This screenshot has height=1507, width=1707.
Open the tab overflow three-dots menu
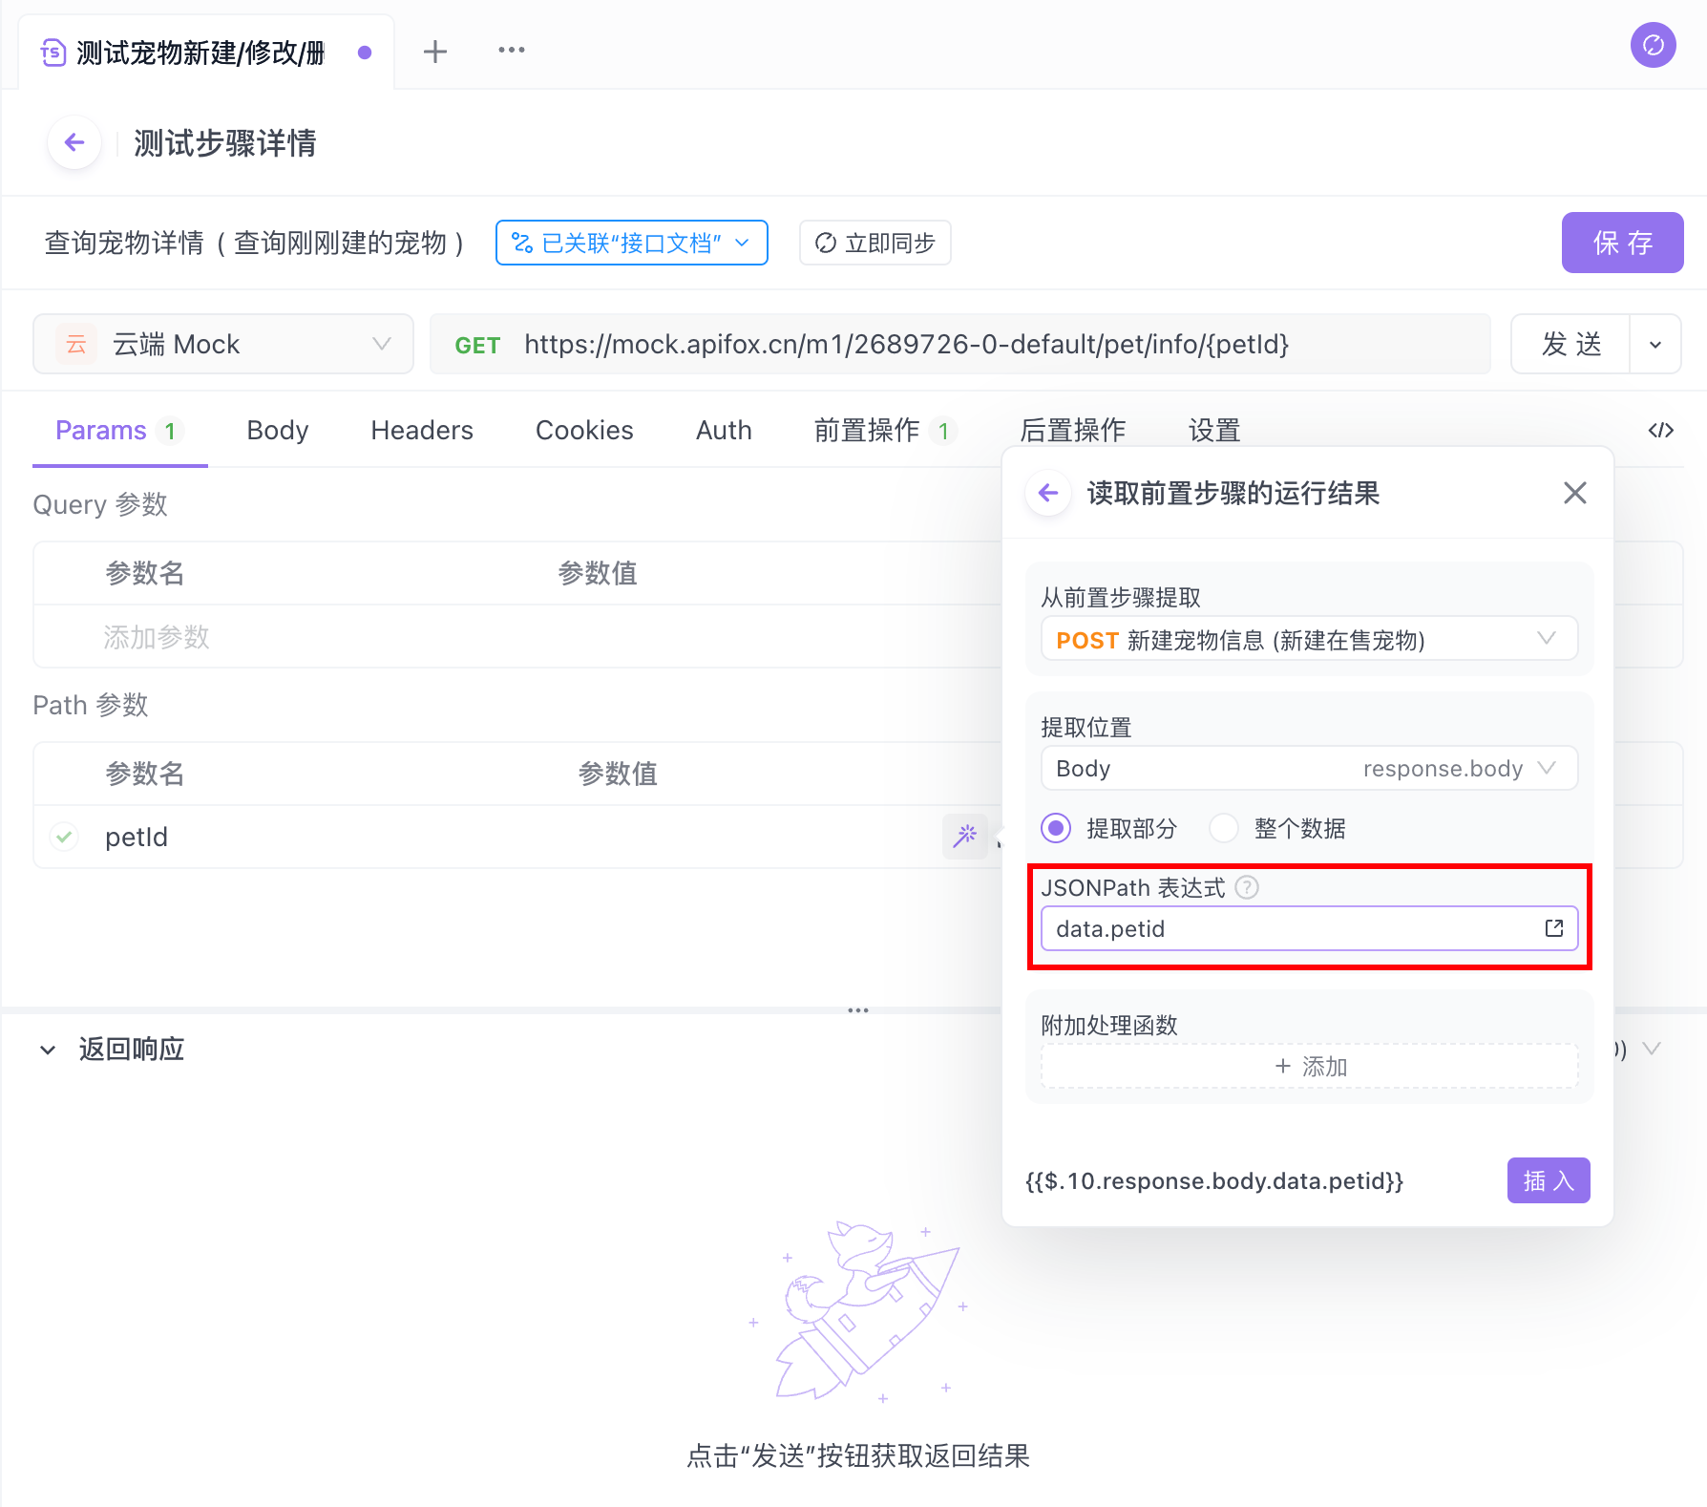point(511,51)
